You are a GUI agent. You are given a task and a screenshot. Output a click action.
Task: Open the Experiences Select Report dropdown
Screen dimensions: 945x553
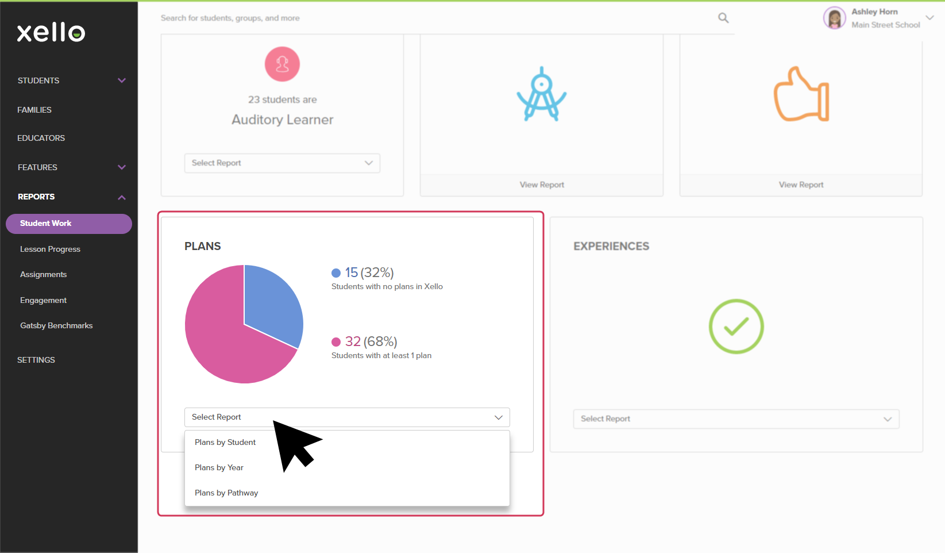pos(736,418)
